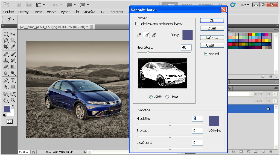
Task: Enable Lokalizovaná seskupení barev checkbox
Action: pyautogui.click(x=137, y=24)
